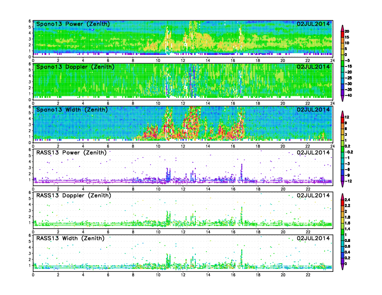Click the pink top arrow of the middle color bar
Screen dimensions: 382x295
tap(342, 114)
